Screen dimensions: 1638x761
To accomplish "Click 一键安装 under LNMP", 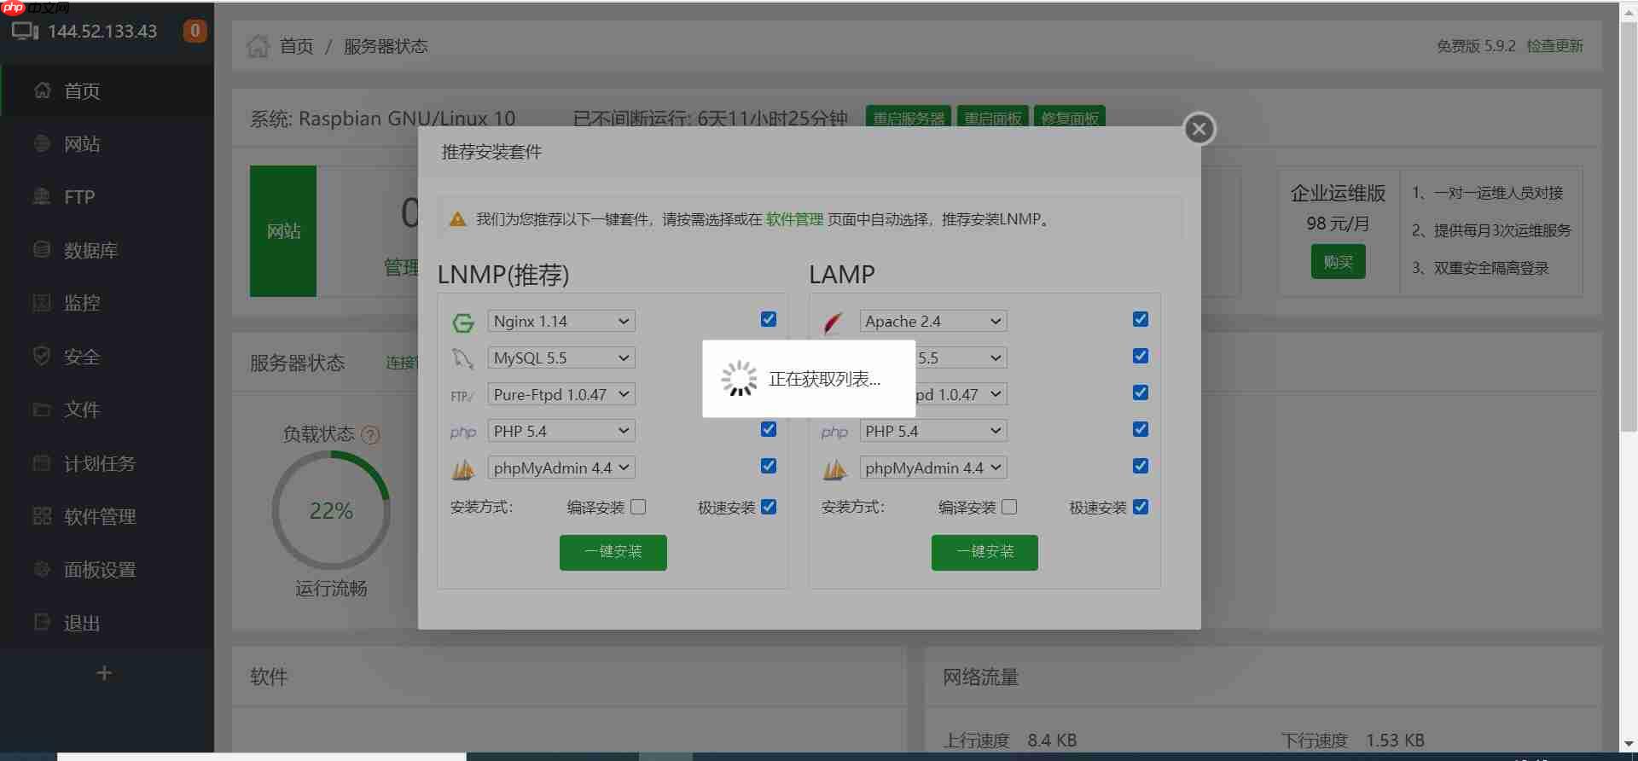I will [x=613, y=552].
